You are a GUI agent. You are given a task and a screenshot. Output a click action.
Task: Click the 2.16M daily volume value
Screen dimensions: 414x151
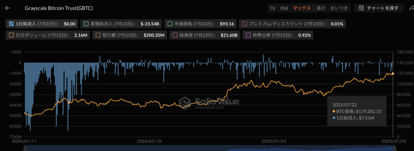tap(81, 35)
